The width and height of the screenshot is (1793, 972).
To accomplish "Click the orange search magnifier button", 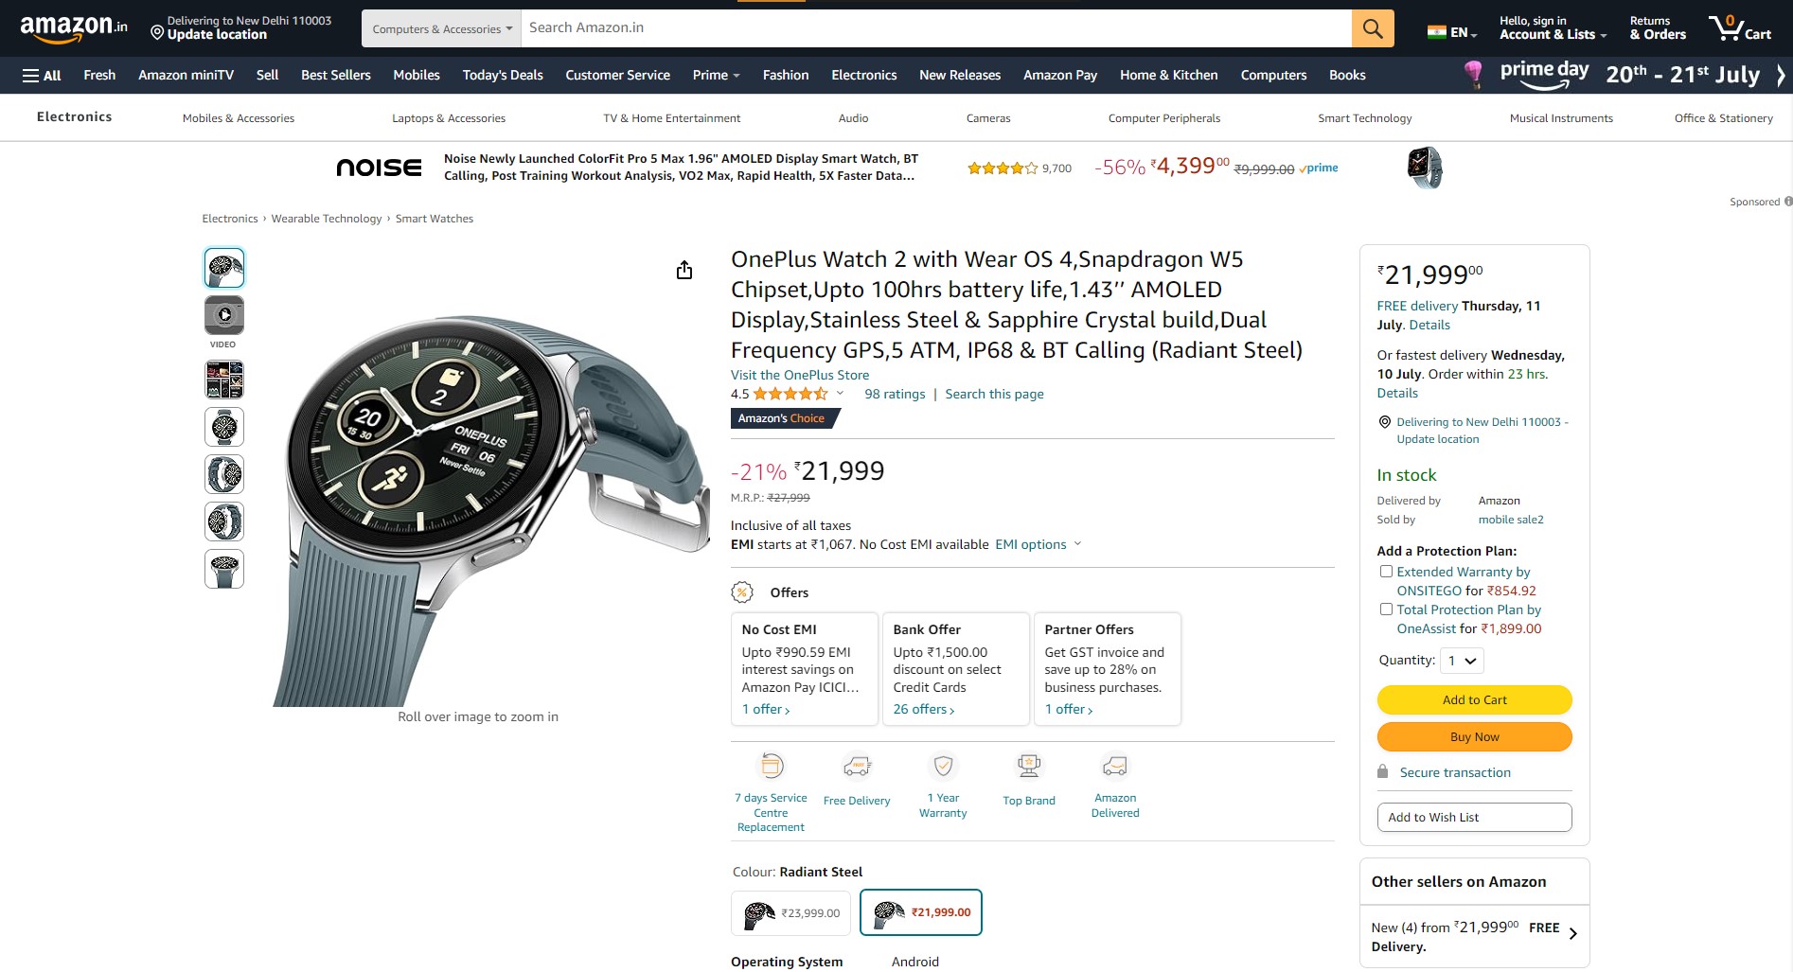I will coord(1372,28).
